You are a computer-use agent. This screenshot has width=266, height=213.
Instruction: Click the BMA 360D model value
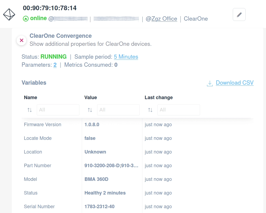click(96, 179)
